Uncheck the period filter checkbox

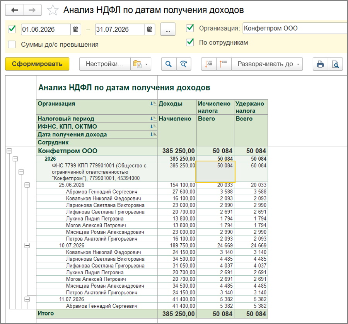12,29
